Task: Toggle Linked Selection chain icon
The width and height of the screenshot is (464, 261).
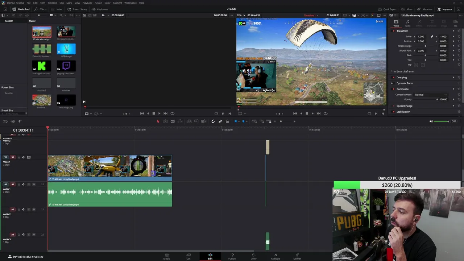Action: [x=220, y=121]
